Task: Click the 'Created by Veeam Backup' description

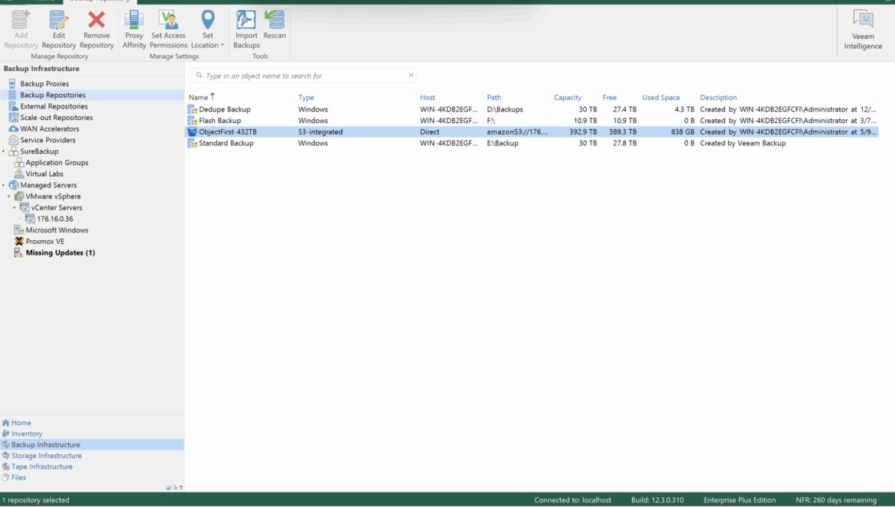Action: (743, 143)
